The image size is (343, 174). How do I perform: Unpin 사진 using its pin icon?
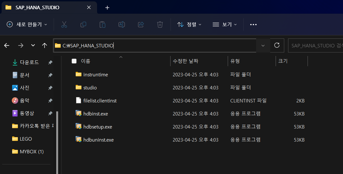tap(50, 88)
